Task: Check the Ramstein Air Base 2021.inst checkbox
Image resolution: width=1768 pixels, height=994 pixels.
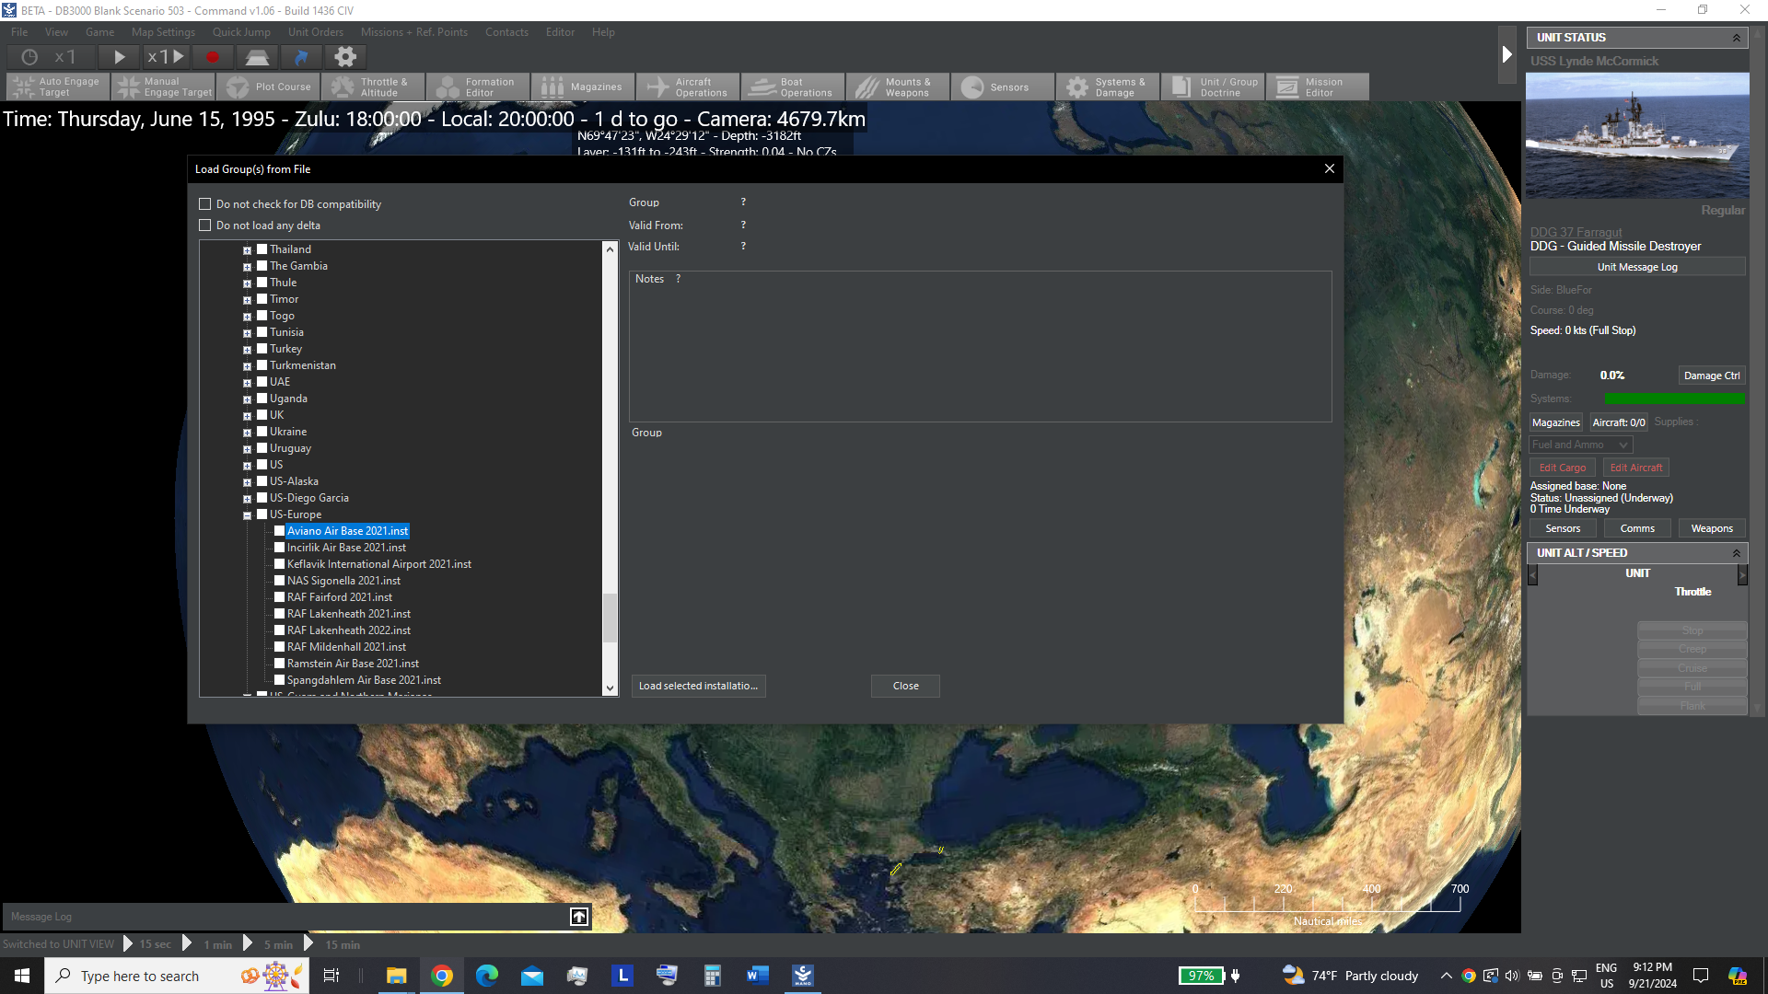Action: click(279, 664)
